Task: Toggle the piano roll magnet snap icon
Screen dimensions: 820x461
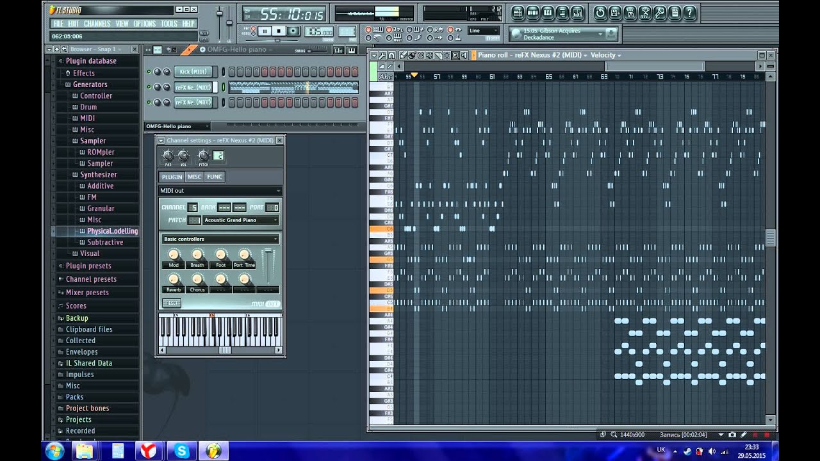Action: [391, 56]
